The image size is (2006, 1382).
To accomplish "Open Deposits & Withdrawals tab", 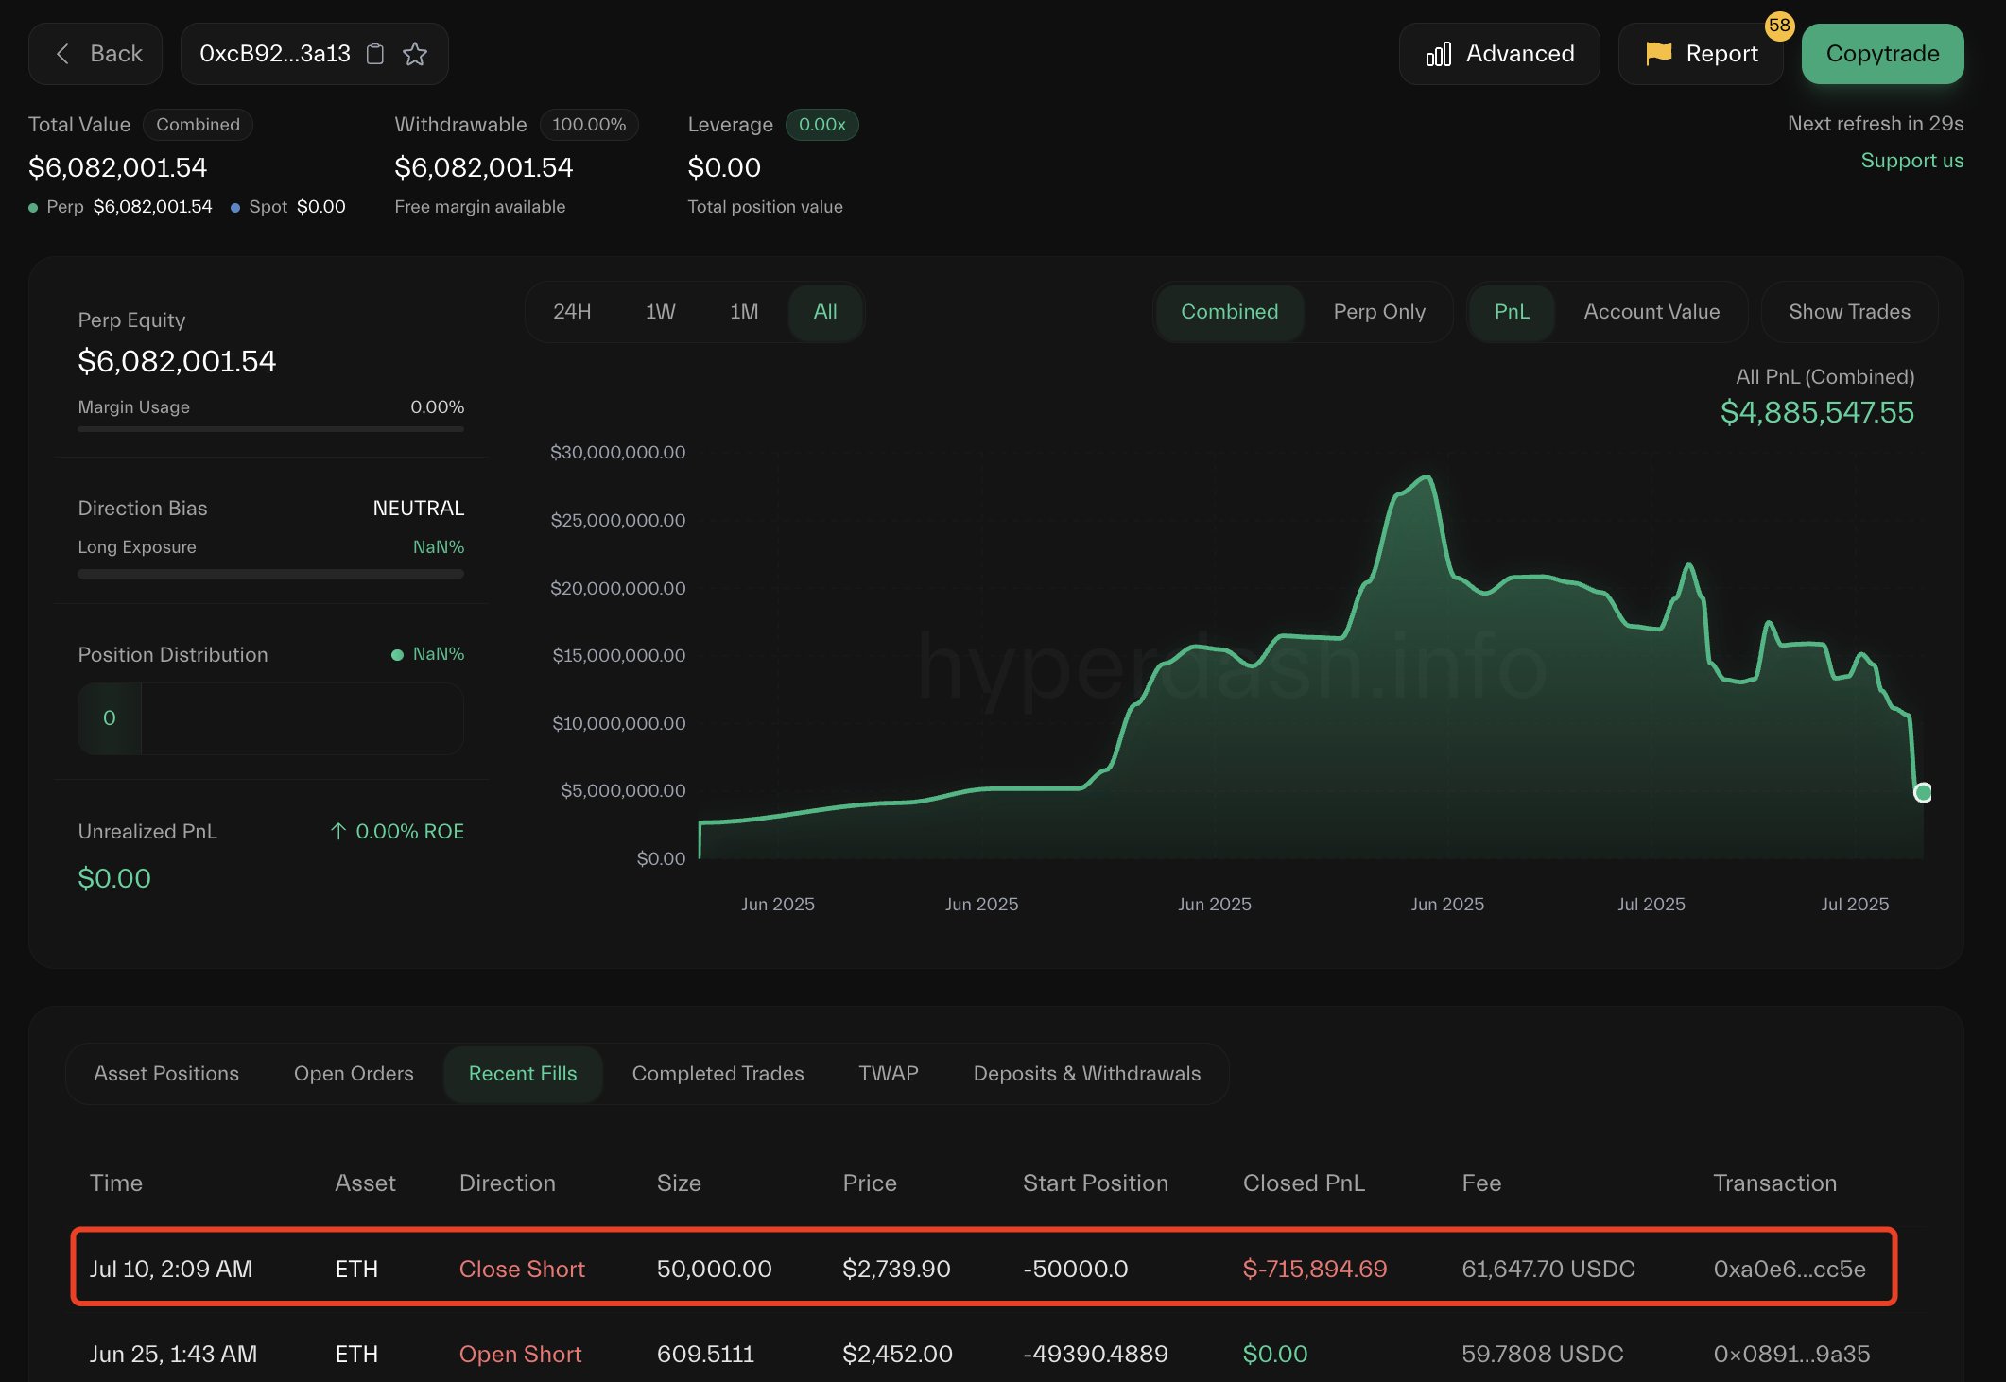I will pyautogui.click(x=1086, y=1074).
